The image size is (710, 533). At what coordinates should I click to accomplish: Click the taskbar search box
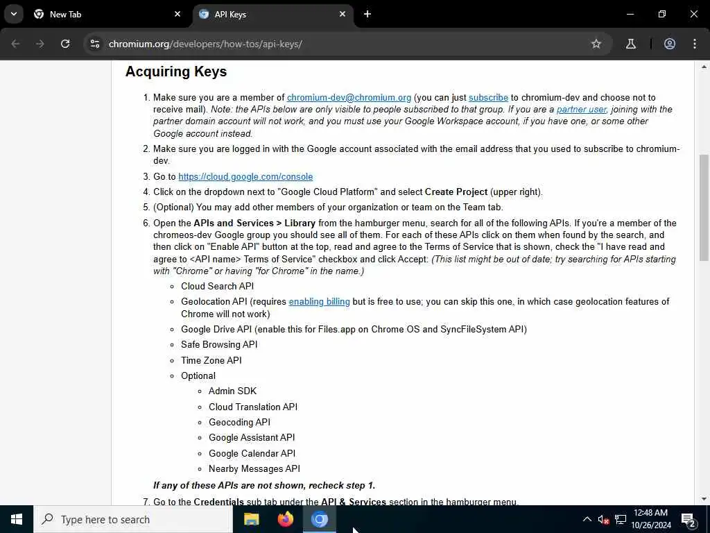(x=133, y=519)
